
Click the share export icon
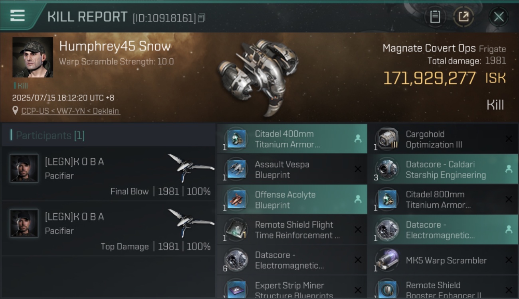[463, 17]
